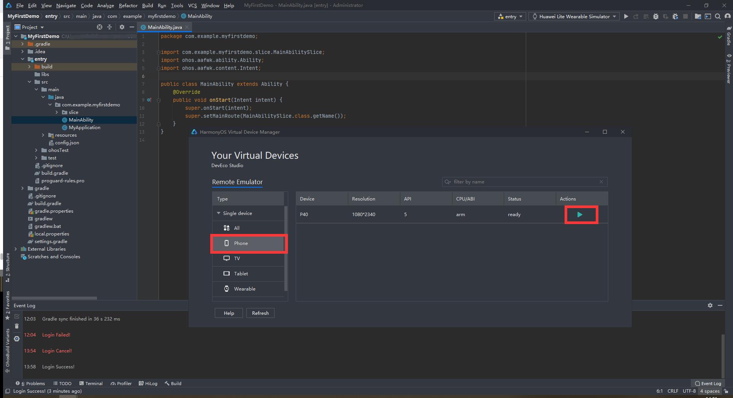Screen dimensions: 733x398
Task: Clear the Event Log with trash icon
Action: [x=17, y=326]
